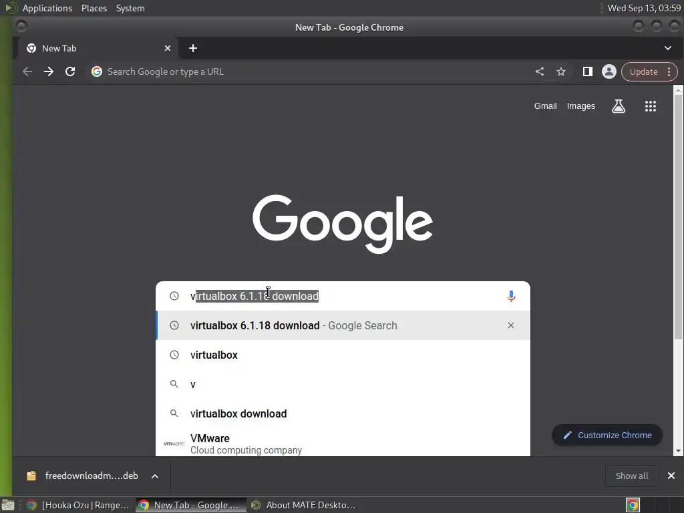Click the date and time in top panel
The image size is (684, 513).
point(644,8)
